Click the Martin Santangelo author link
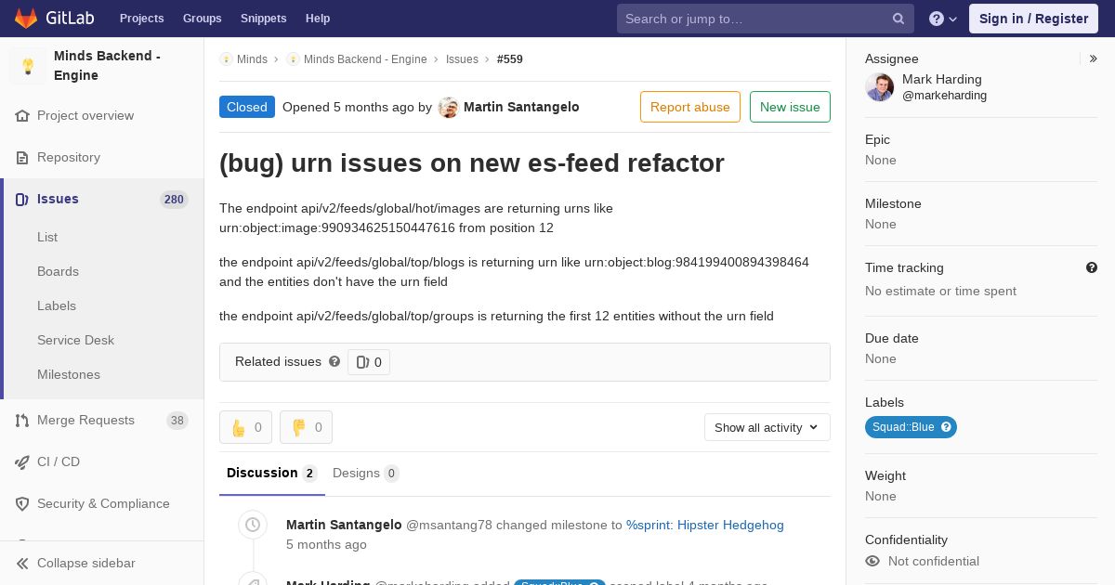This screenshot has width=1115, height=585. 521,107
